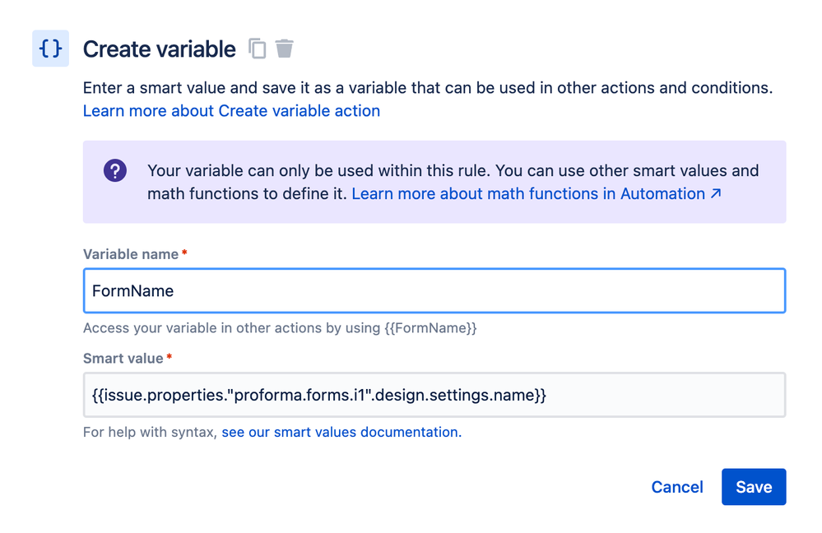Save the variable
The height and width of the screenshot is (533, 822).
(753, 487)
